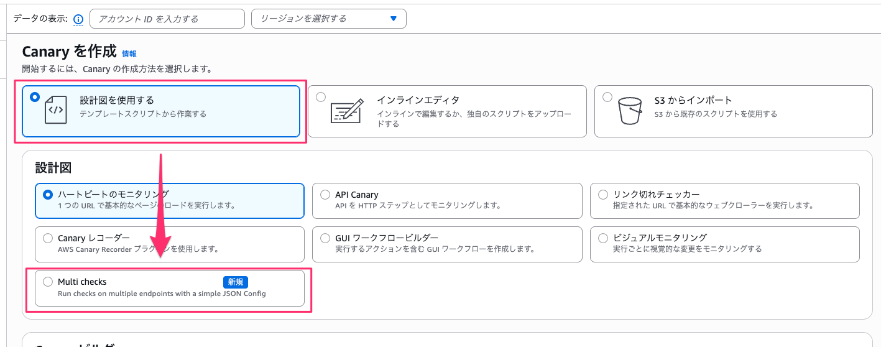This screenshot has height=347, width=881.
Task: Select リンク切れチェッカー blueprint
Action: tap(602, 195)
